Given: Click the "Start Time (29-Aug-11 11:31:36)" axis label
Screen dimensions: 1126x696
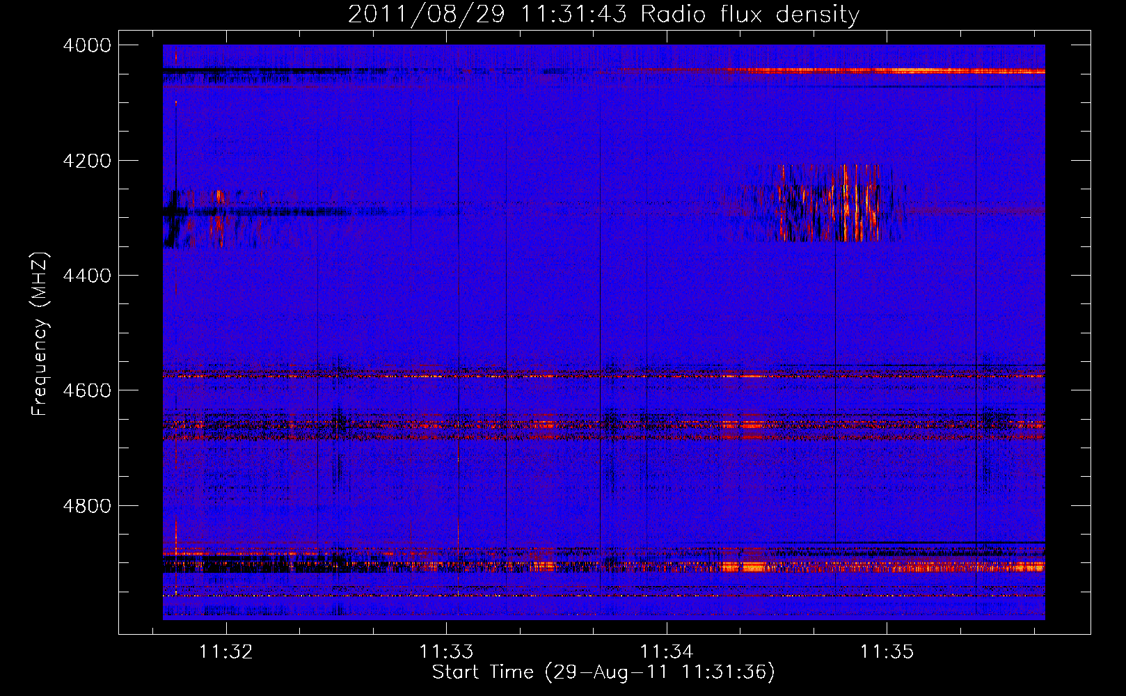Looking at the screenshot, I should tap(603, 672).
